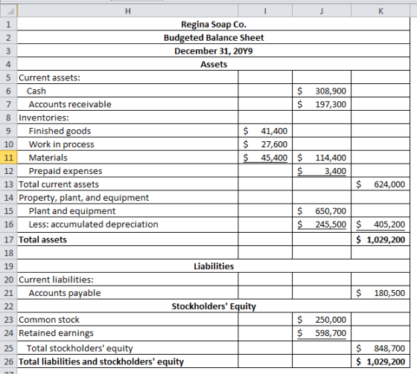Click accumulated depreciation value 245,500

coord(322,225)
